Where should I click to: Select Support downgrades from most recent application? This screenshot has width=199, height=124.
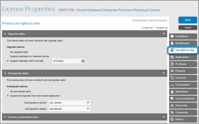click(8, 96)
